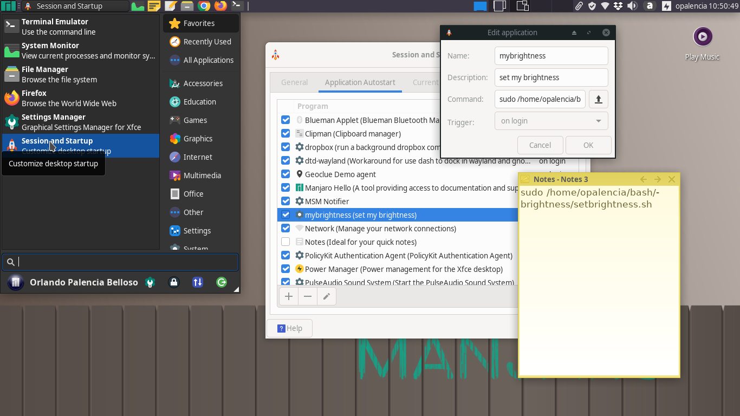The width and height of the screenshot is (740, 416).
Task: Open the terminal launcher in top panel
Action: [236, 6]
